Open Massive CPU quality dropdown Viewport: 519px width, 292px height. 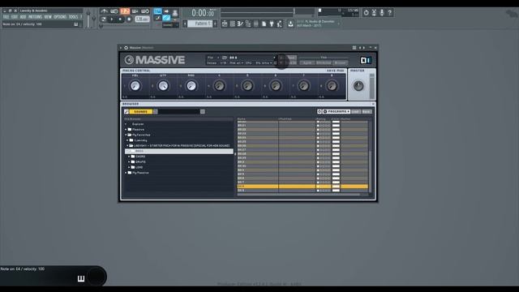click(x=264, y=63)
